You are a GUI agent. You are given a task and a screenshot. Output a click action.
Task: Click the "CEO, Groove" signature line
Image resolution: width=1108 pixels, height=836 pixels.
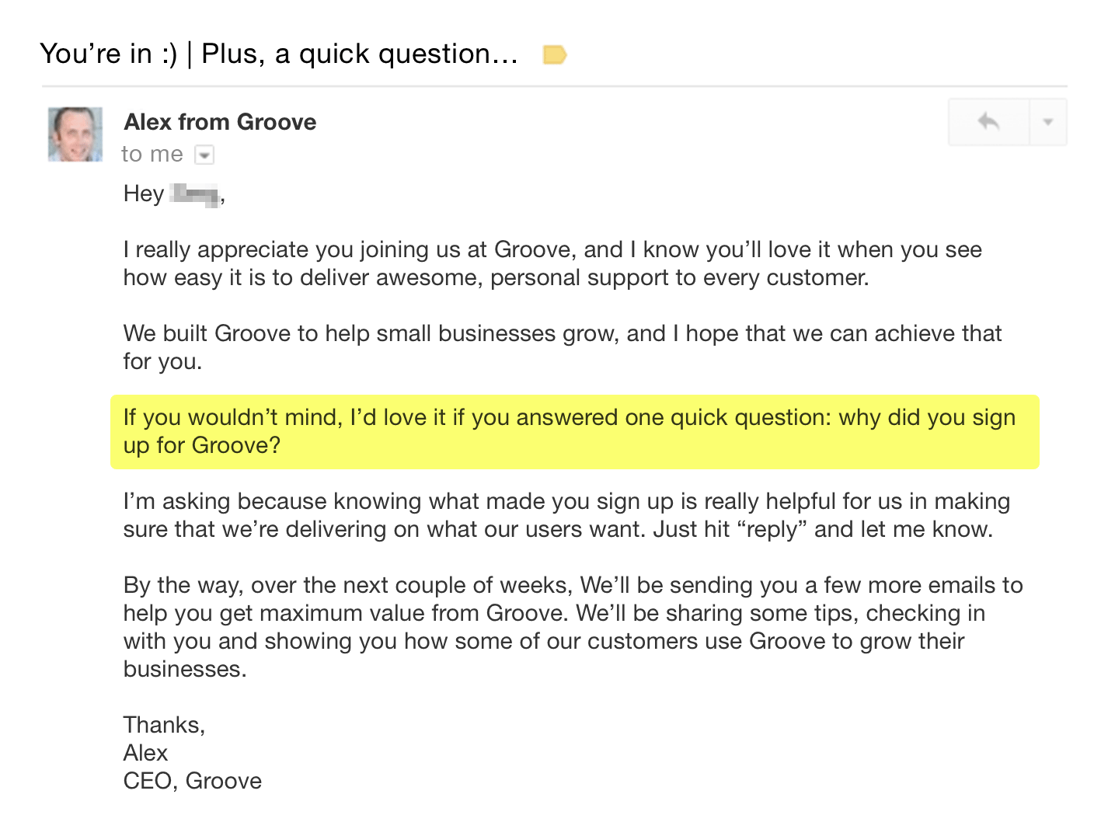(x=193, y=781)
